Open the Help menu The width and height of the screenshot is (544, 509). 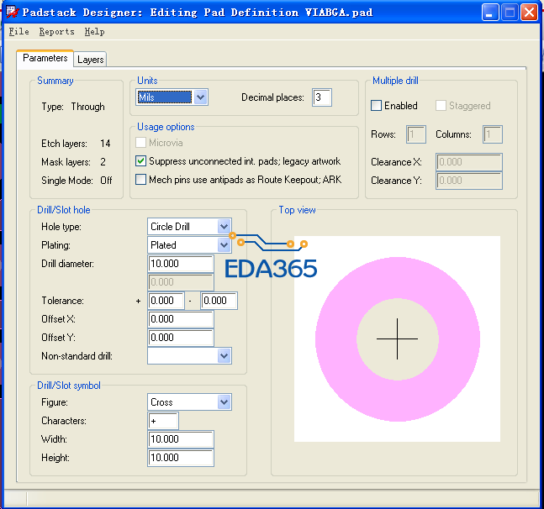pyautogui.click(x=94, y=32)
